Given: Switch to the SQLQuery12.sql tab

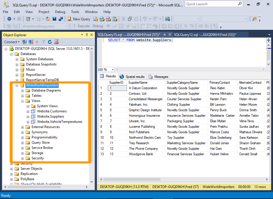Looking at the screenshot, I should point(205,34).
